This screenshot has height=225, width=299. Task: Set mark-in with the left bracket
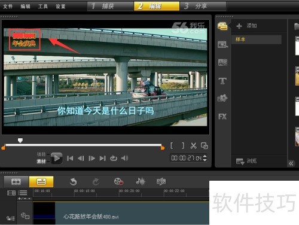tap(172, 146)
